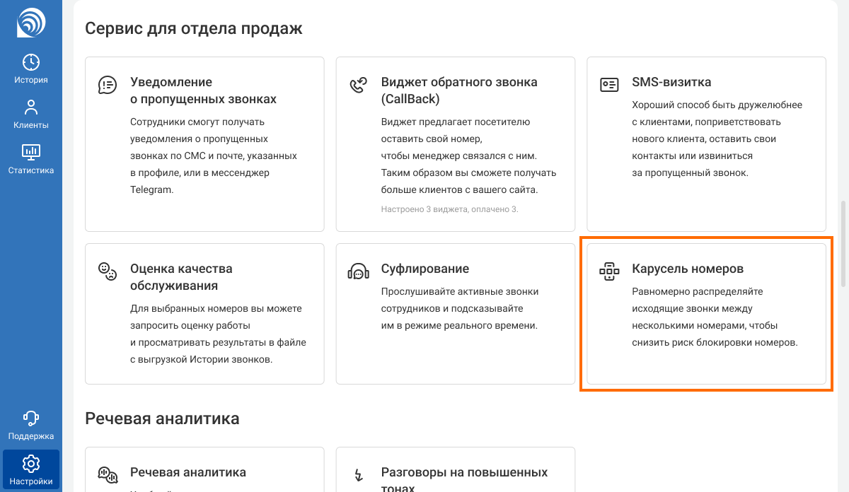Viewport: 849px width, 492px height.
Task: Open Оценка качества обслуживания card heading
Action: (x=181, y=277)
